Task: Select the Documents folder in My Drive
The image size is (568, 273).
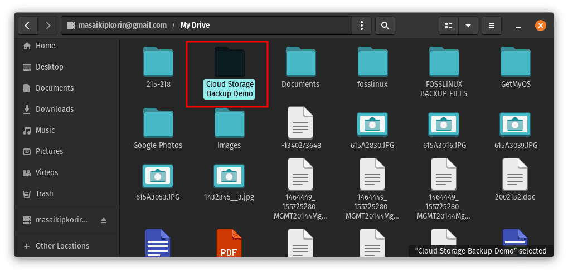Action: [300, 67]
